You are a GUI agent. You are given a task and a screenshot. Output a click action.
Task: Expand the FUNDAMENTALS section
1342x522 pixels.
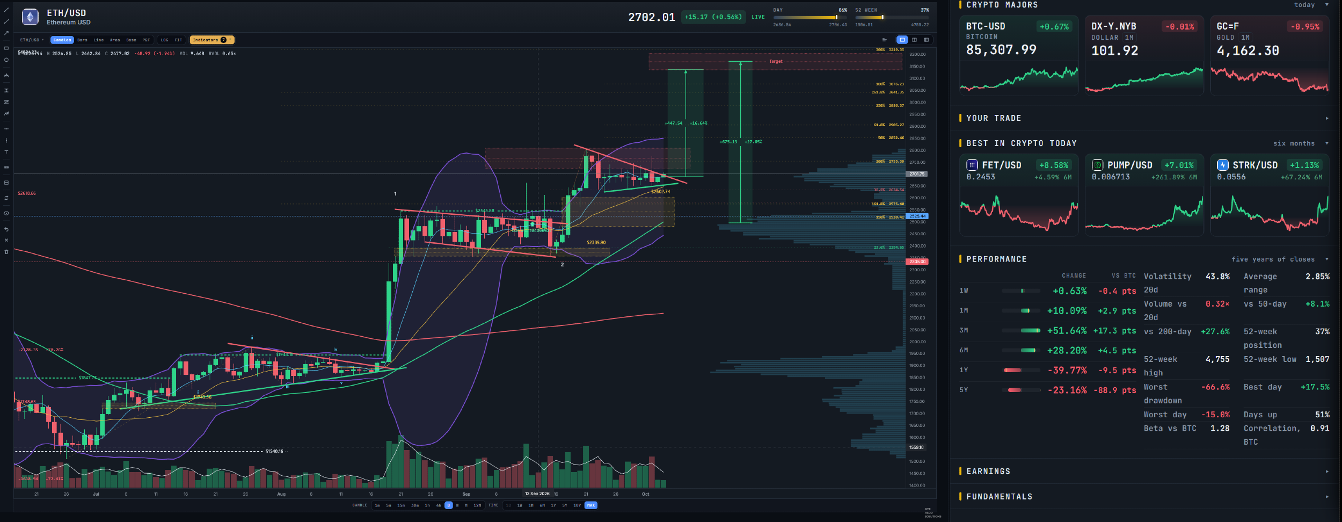1143,497
